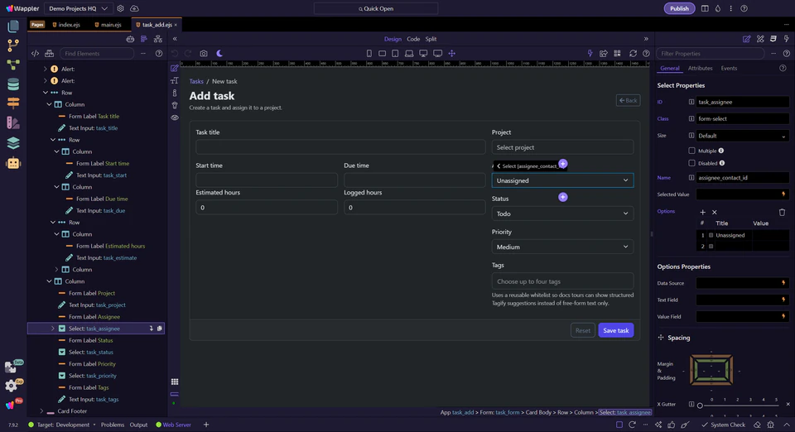Toggle the lightning dynamic data icon in toolbar
This screenshot has height=432, width=795.
(590, 53)
